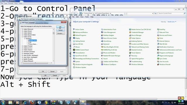The width and height of the screenshot is (187, 105).
Task: Open Notepad Format menu
Action: [11, 3]
